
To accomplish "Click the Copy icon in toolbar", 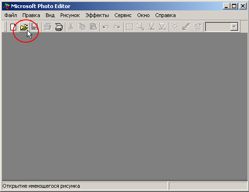I will click(x=82, y=27).
